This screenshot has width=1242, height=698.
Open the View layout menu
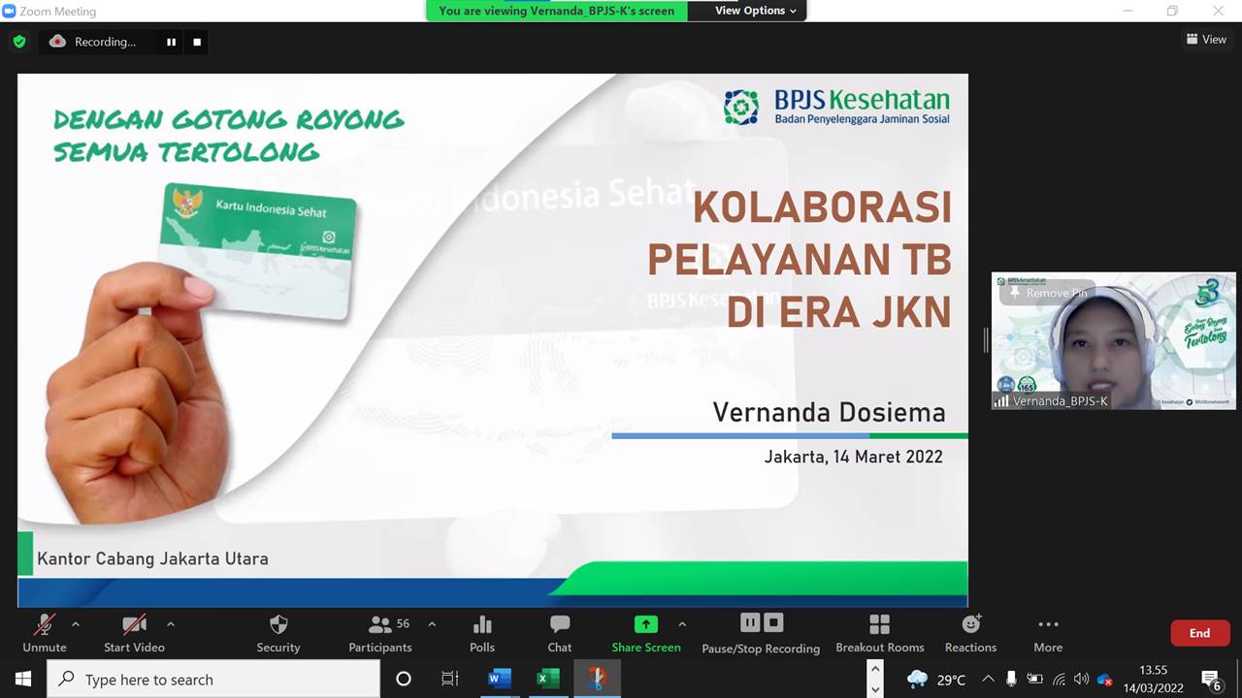pos(1206,40)
